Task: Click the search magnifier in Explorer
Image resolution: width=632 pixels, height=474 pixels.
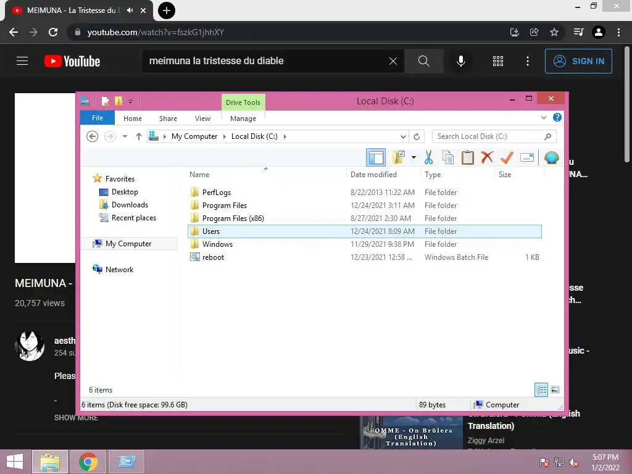Action: tap(547, 136)
